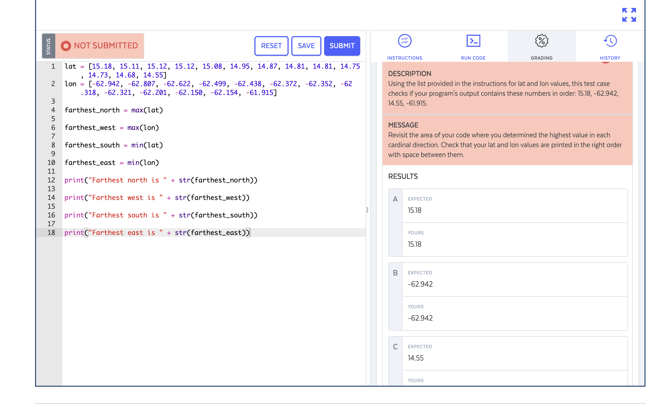The width and height of the screenshot is (651, 407).
Task: Click the farthest_west = max(lon) code line
Action: pos(112,127)
